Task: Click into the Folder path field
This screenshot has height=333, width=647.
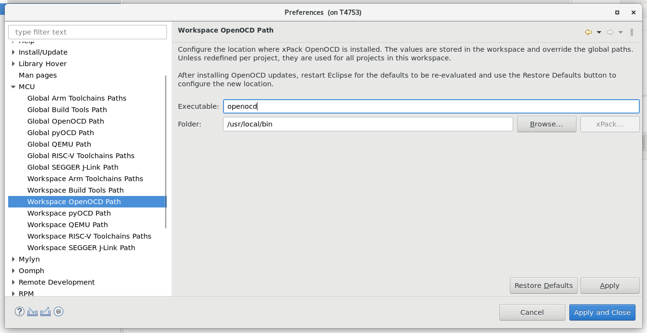Action: (x=368, y=124)
